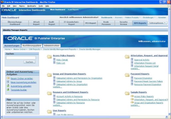Click report icon beside Password Reset Success Failure
Image resolution: width=171 pixels, height=119 pixels.
tap(132, 81)
